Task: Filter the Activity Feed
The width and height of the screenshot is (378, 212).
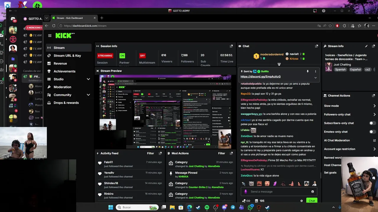Action: point(151,153)
